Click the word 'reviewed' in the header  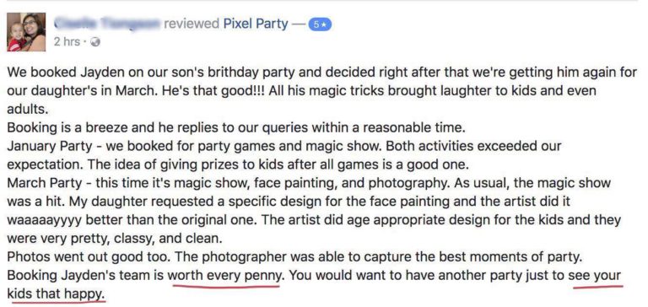point(192,24)
